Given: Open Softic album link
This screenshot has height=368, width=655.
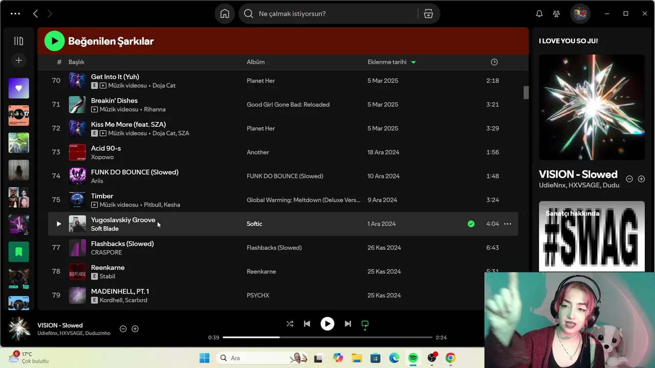Looking at the screenshot, I should [x=254, y=224].
